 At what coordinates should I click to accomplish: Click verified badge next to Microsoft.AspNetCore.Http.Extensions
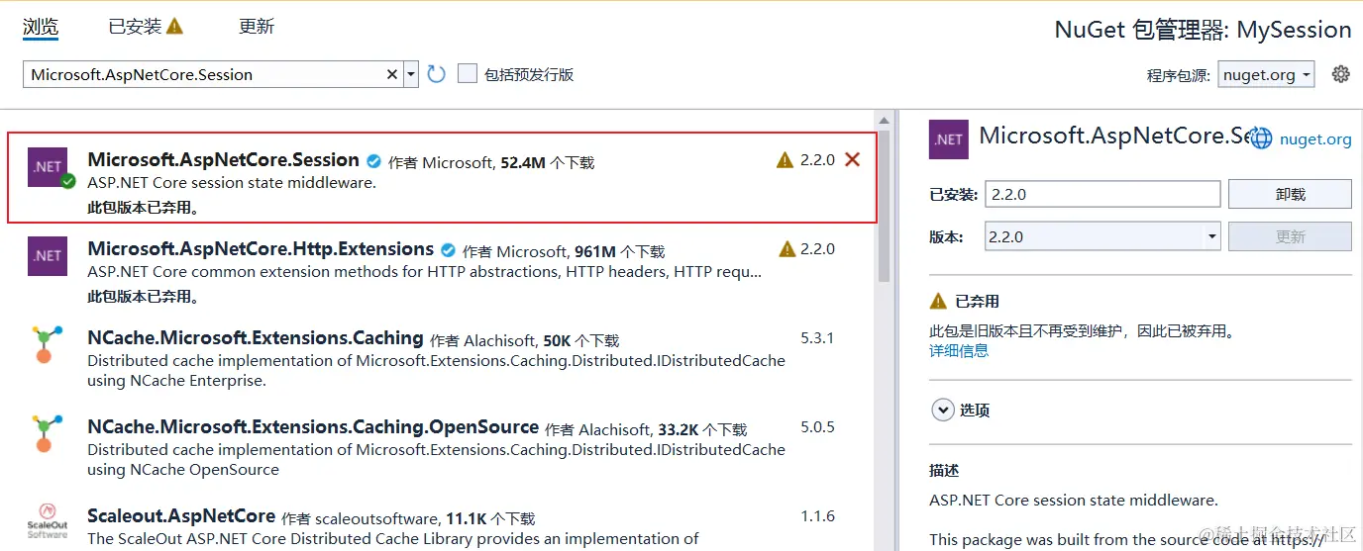(448, 250)
